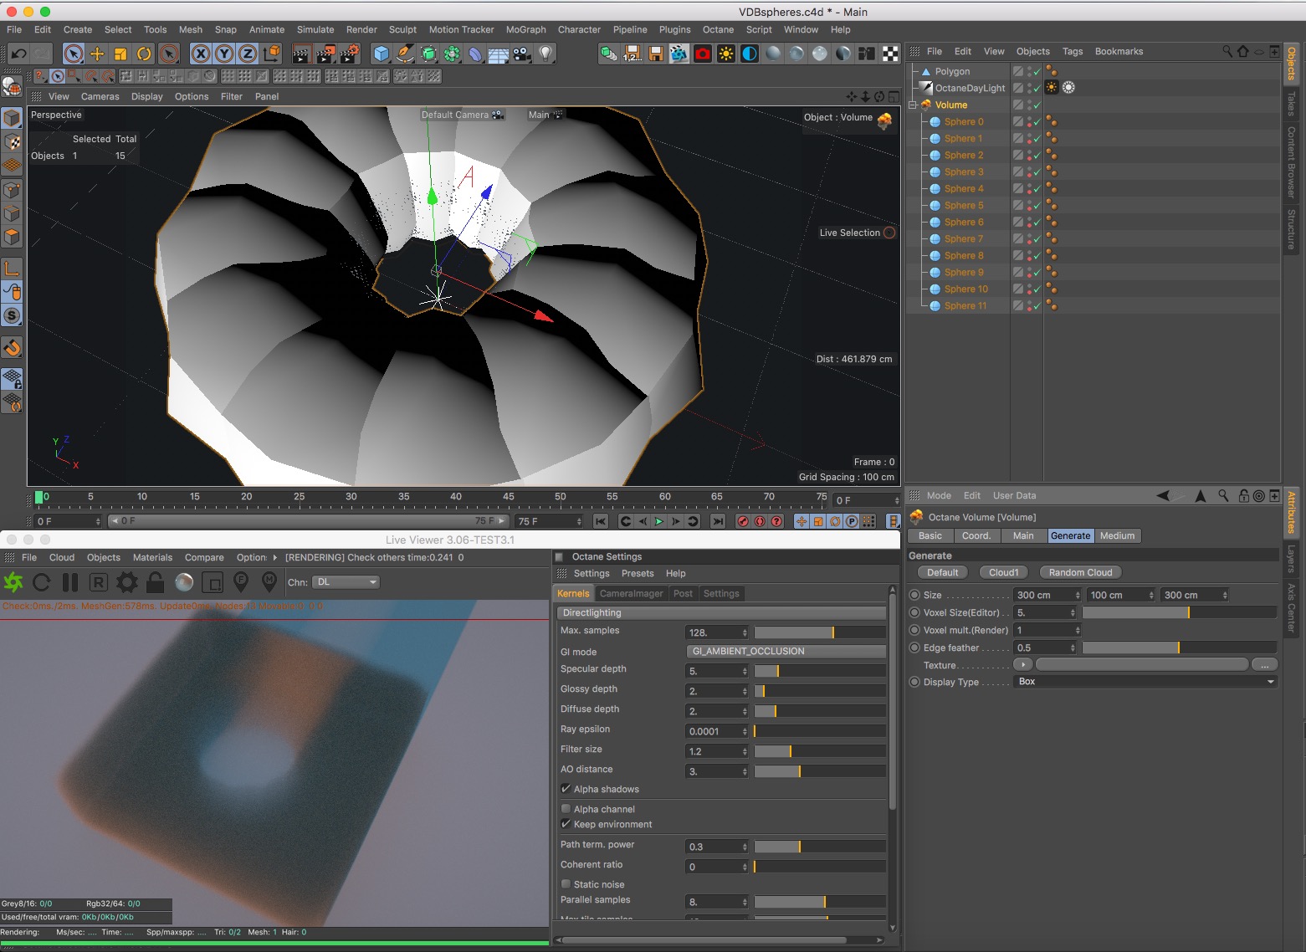Click the Random Cloud button
1306x952 pixels.
point(1080,573)
